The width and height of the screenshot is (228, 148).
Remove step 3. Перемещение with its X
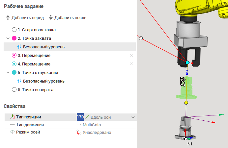131,55
